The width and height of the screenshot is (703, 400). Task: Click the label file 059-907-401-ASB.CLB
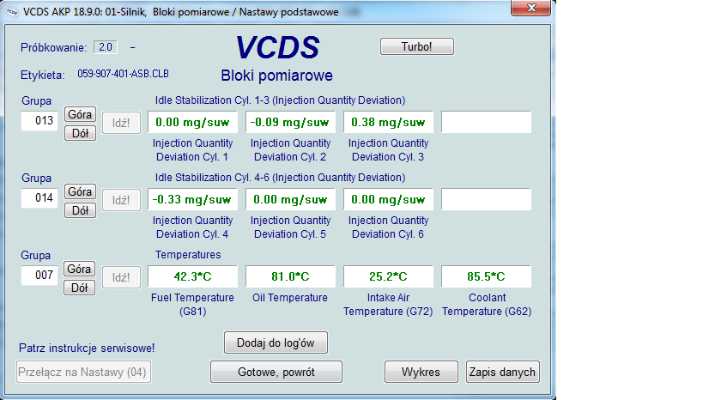coord(124,74)
